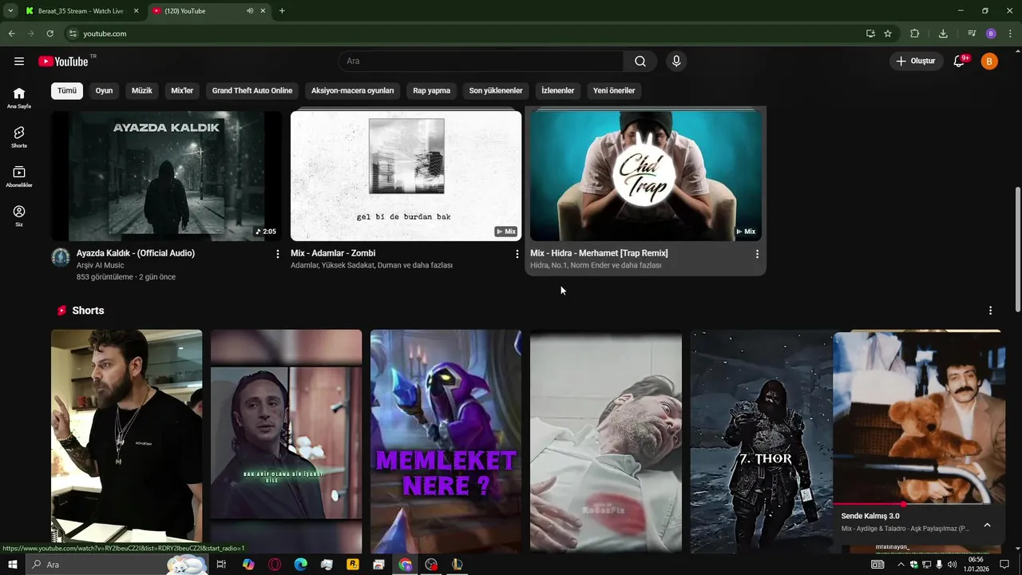Open the Windows Start menu
Screen dimensions: 1022x575
coord(12,565)
